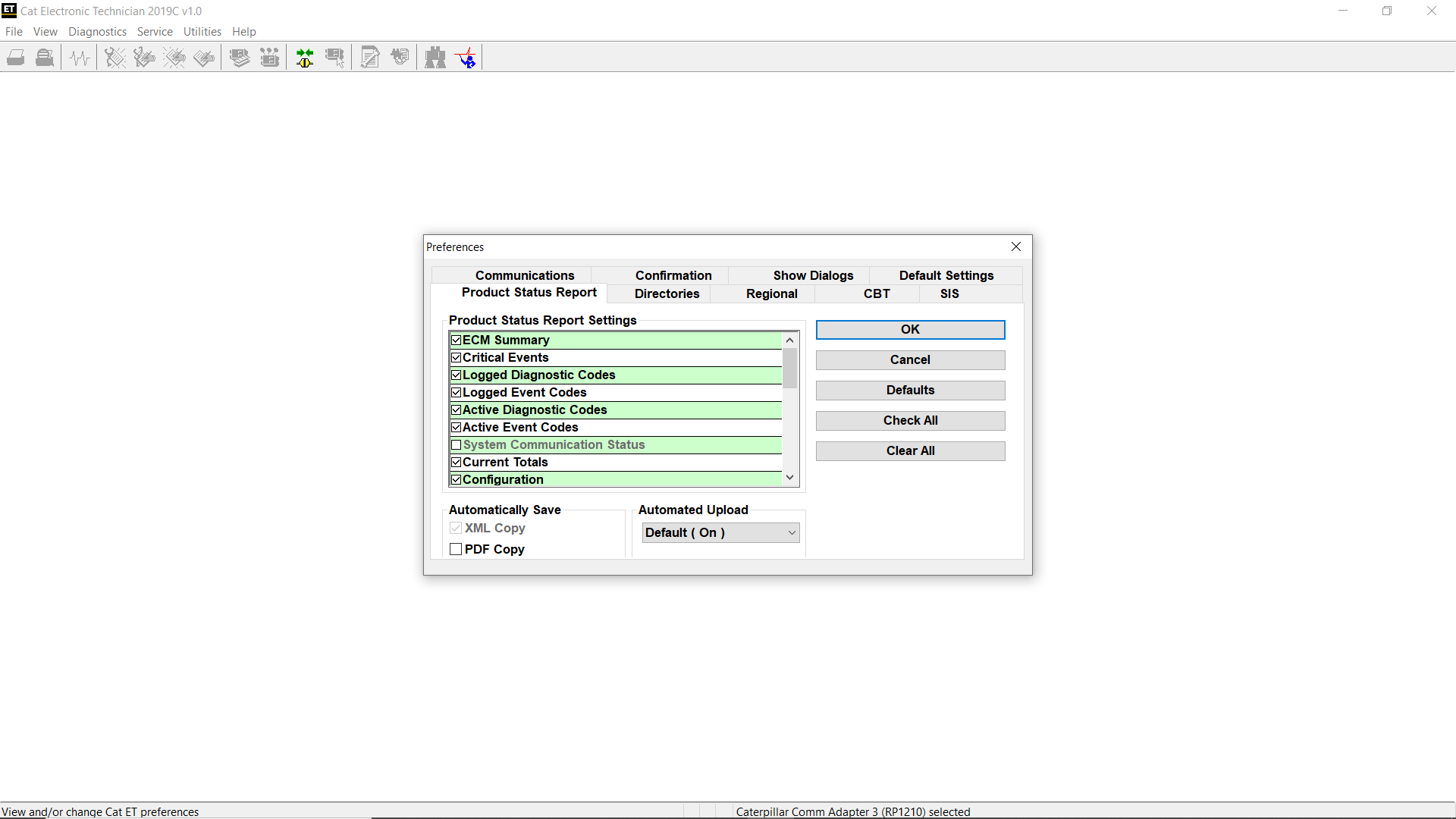Click the Print toolbar icon

tap(16, 57)
